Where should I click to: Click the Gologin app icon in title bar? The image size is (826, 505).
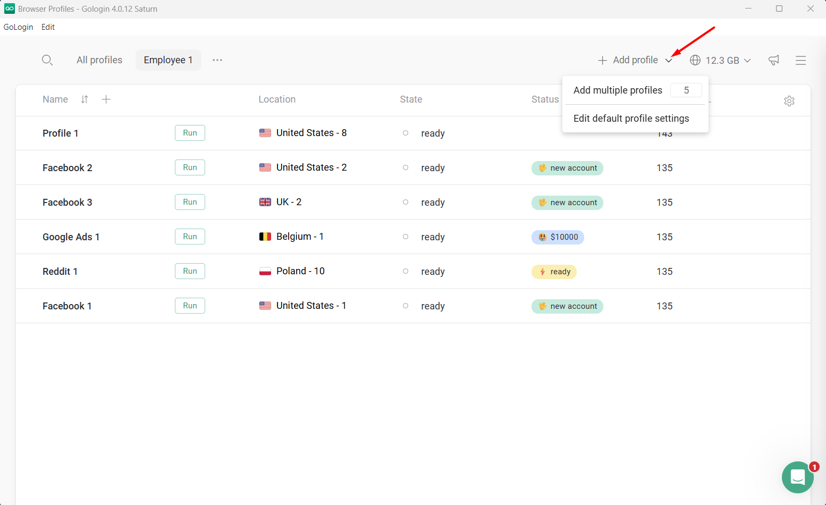[10, 9]
